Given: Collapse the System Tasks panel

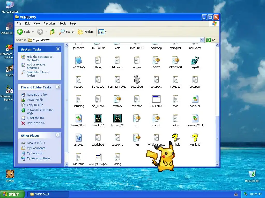Looking at the screenshot, I should click(58, 49).
